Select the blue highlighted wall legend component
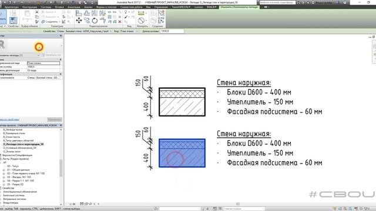Viewport: 376px width, 211px height. (182, 153)
